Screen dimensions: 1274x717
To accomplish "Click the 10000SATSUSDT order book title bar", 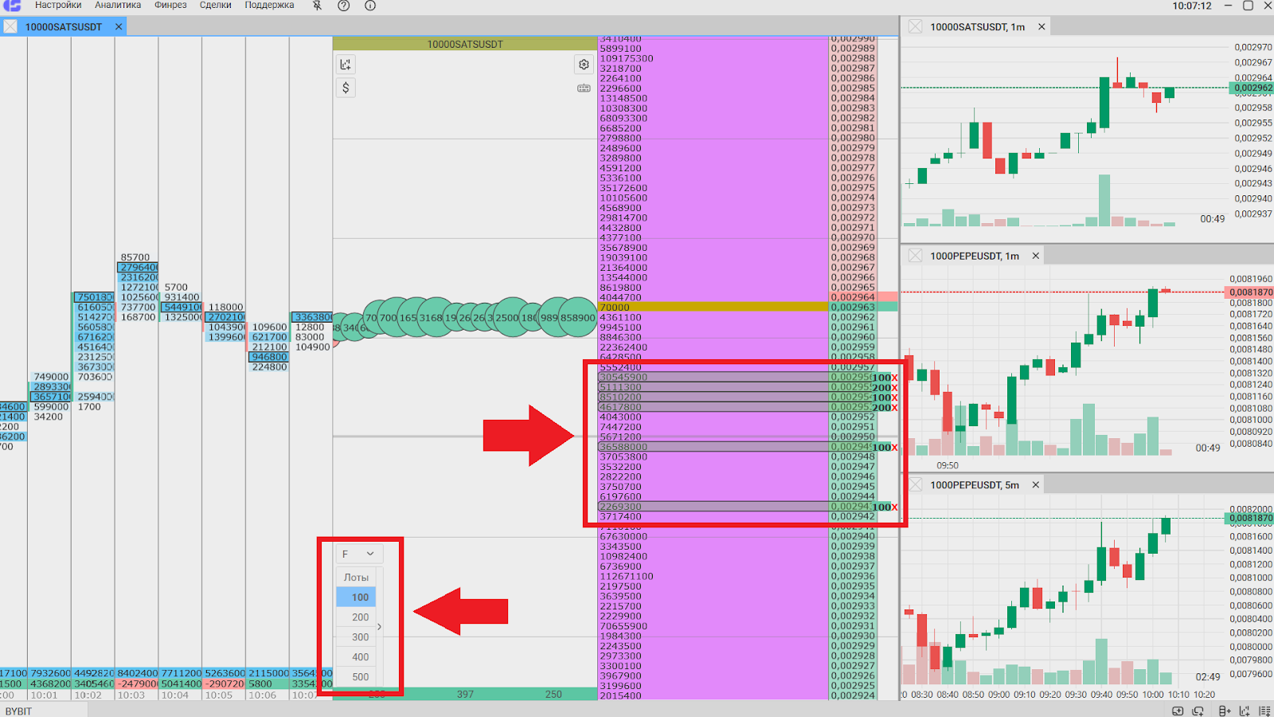I will [x=465, y=44].
